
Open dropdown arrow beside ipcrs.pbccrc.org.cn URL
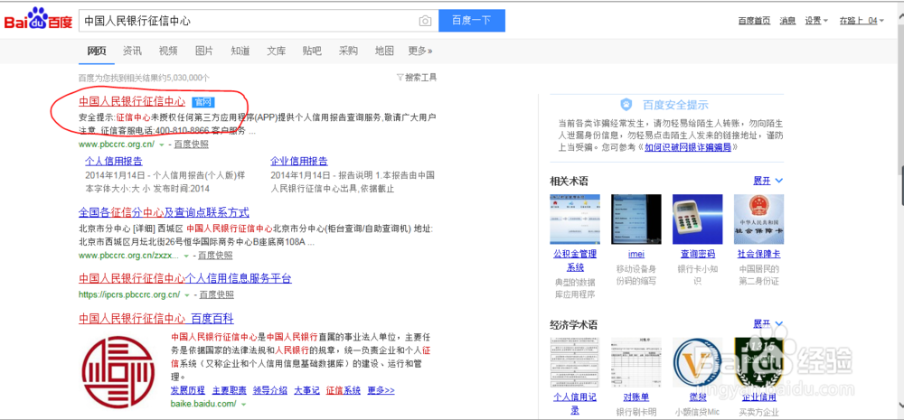point(187,295)
